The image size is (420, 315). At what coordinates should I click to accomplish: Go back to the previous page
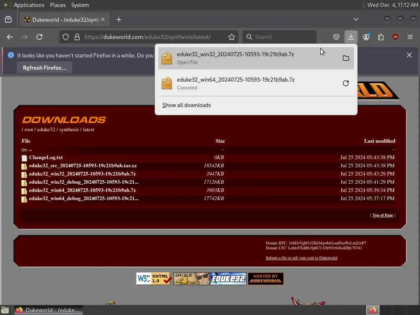[10, 37]
